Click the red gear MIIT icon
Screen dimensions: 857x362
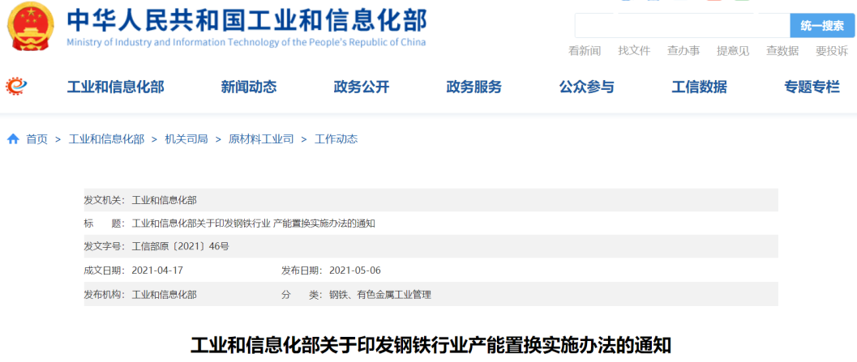[x=16, y=86]
